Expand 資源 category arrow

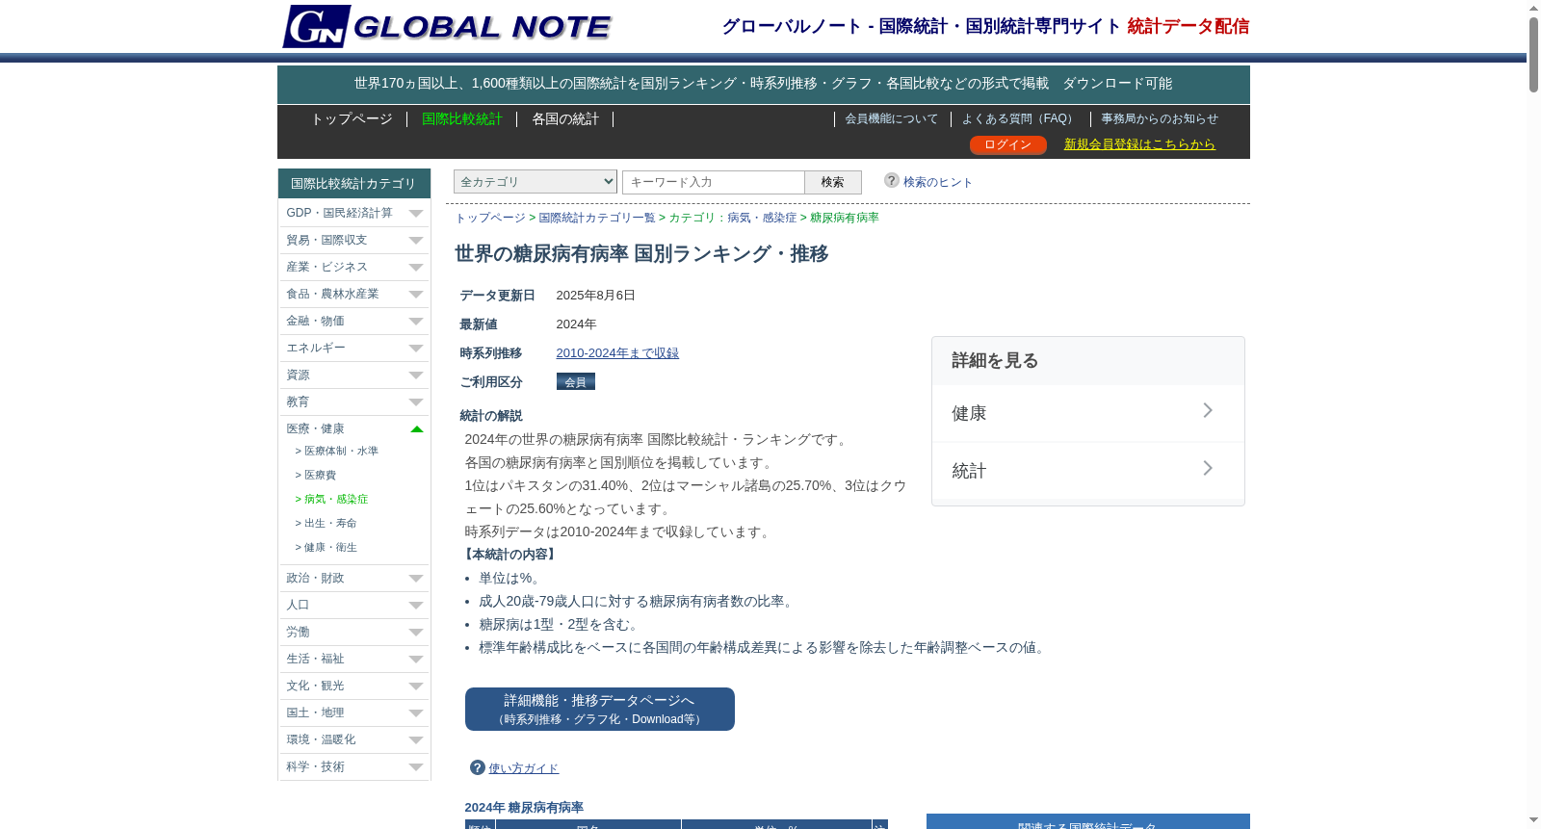coord(416,376)
